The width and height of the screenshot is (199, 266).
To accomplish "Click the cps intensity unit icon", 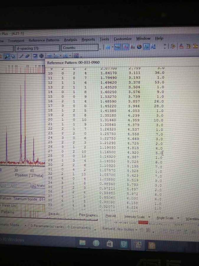I will pos(50,56).
